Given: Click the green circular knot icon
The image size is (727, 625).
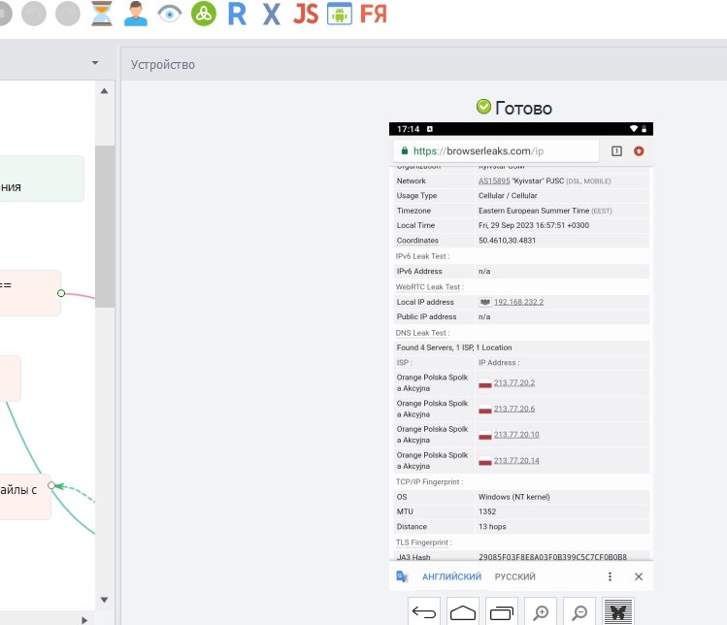Looking at the screenshot, I should tap(204, 14).
